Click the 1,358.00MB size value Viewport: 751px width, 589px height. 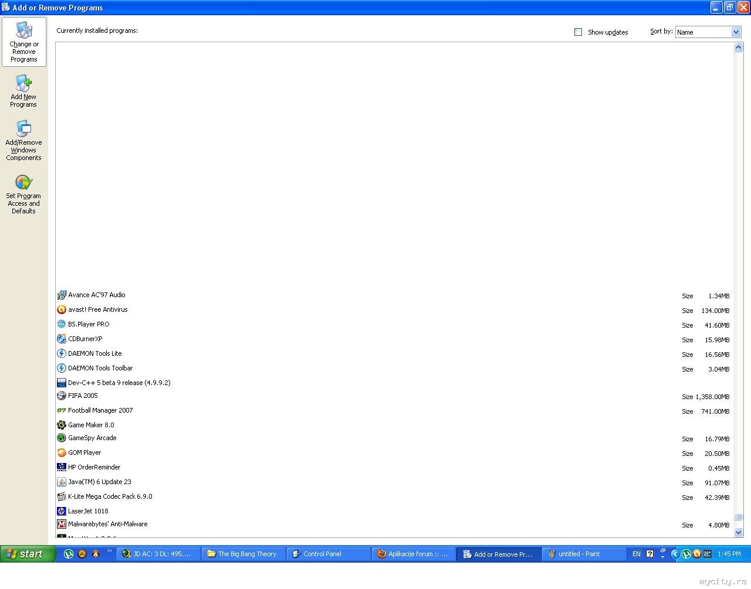click(x=713, y=397)
